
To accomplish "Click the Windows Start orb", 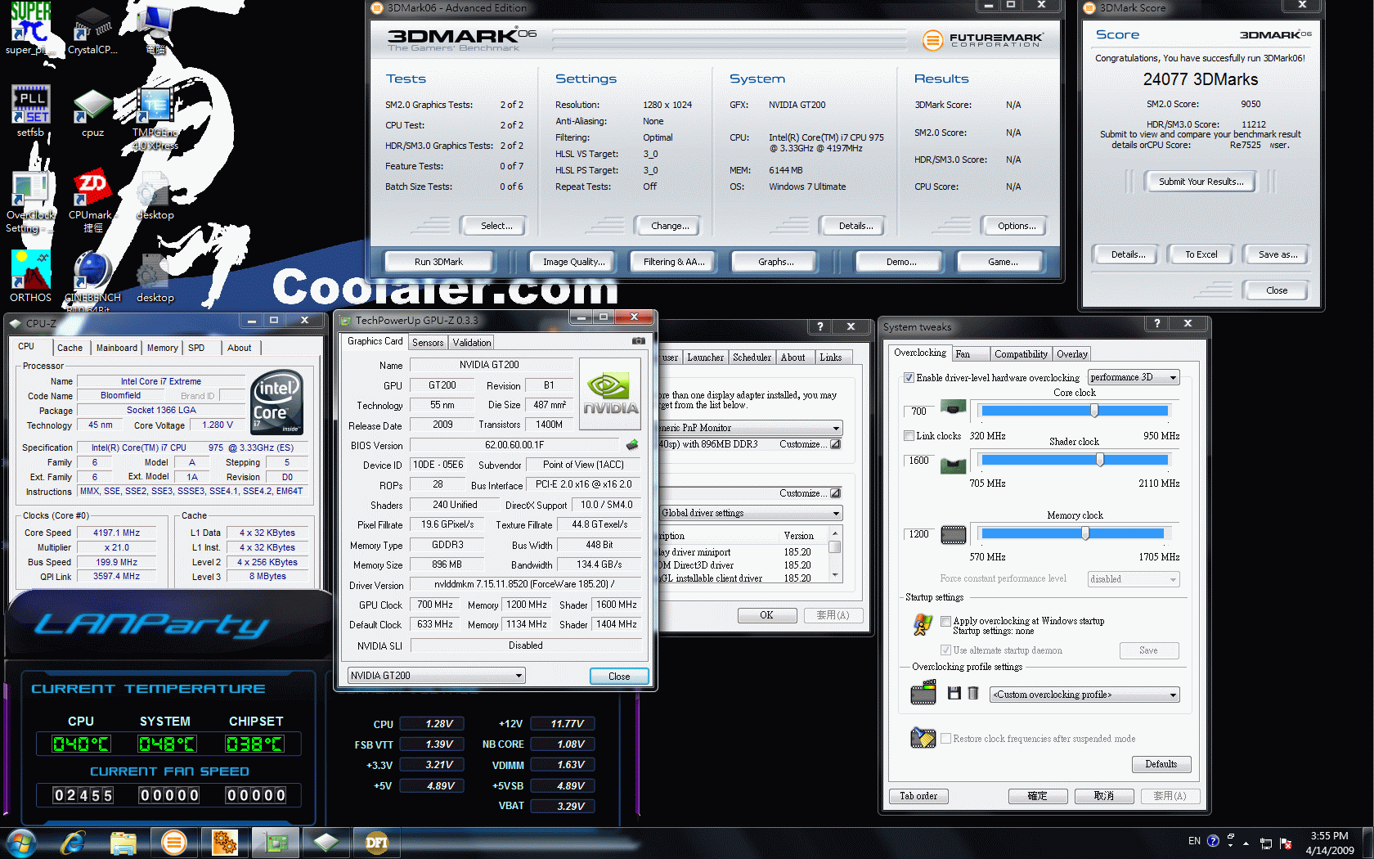I will coord(21,843).
